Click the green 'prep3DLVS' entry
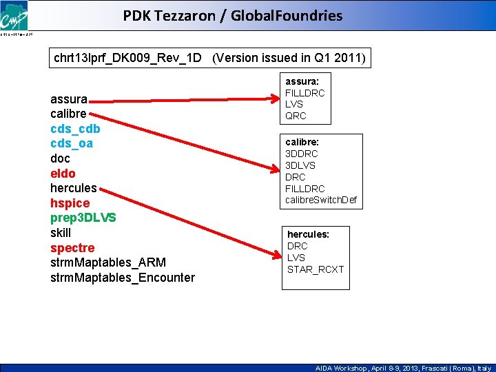The width and height of the screenshot is (496, 372). (83, 218)
